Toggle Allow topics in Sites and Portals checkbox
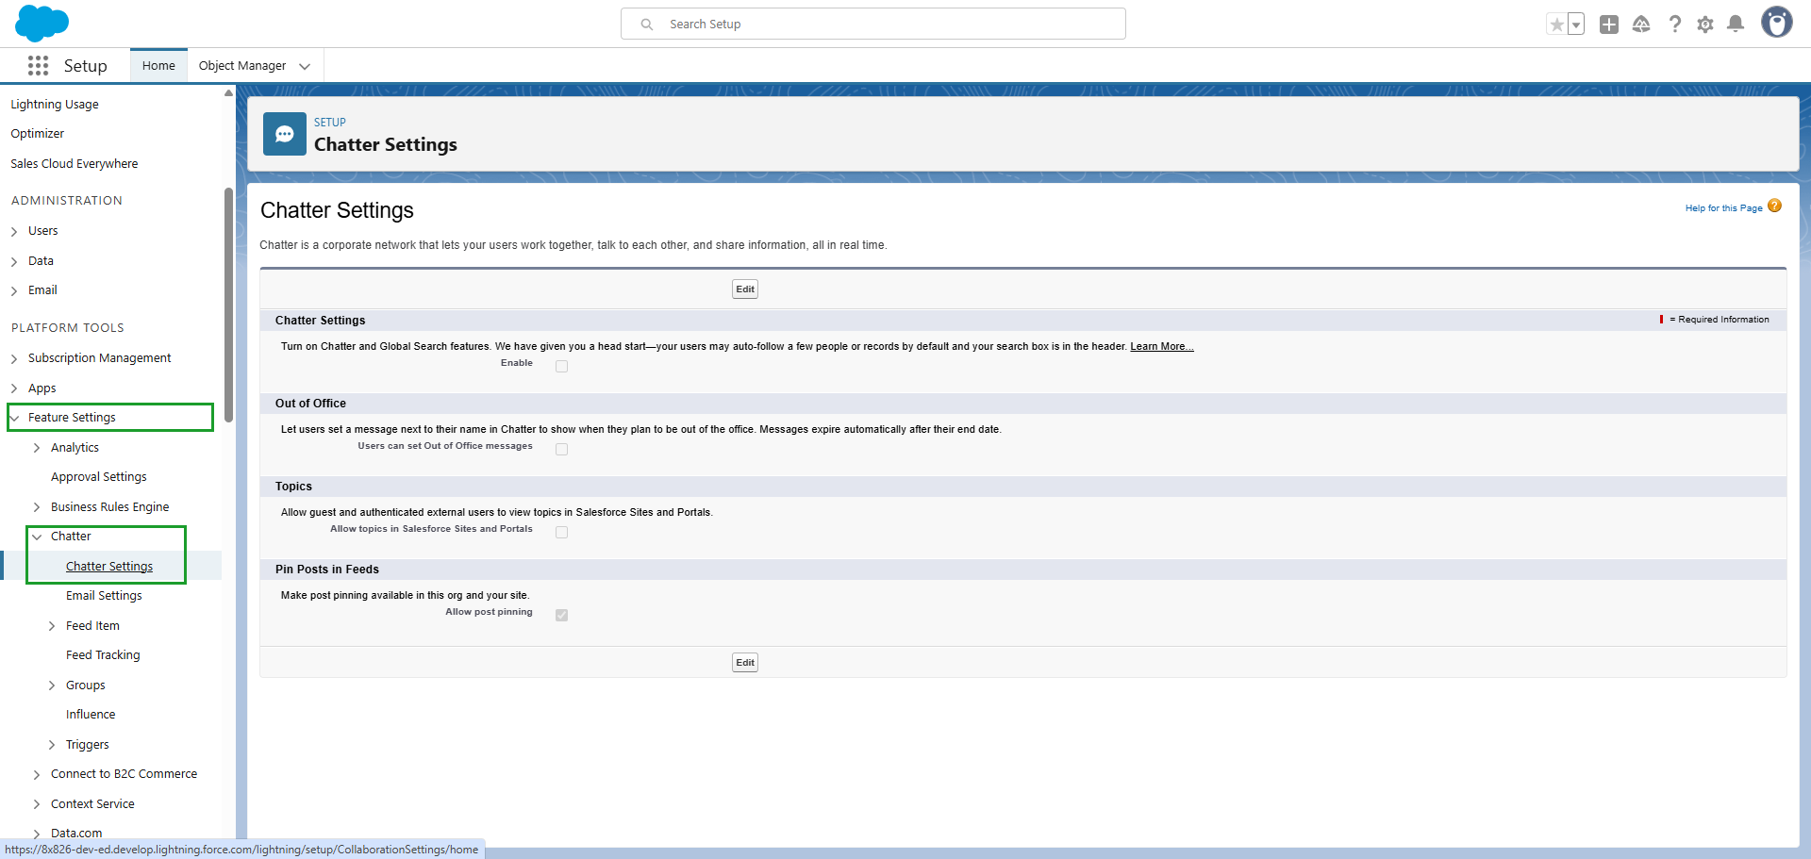This screenshot has width=1811, height=859. click(561, 533)
